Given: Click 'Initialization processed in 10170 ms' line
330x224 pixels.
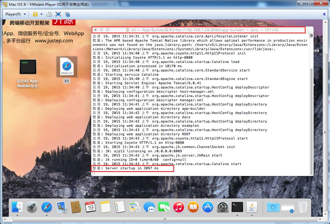Looking at the screenshot, I should coord(137,66).
